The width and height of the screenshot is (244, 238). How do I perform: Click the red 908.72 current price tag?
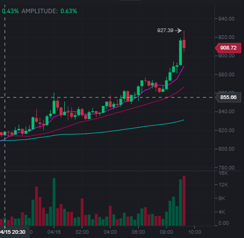[x=228, y=48]
